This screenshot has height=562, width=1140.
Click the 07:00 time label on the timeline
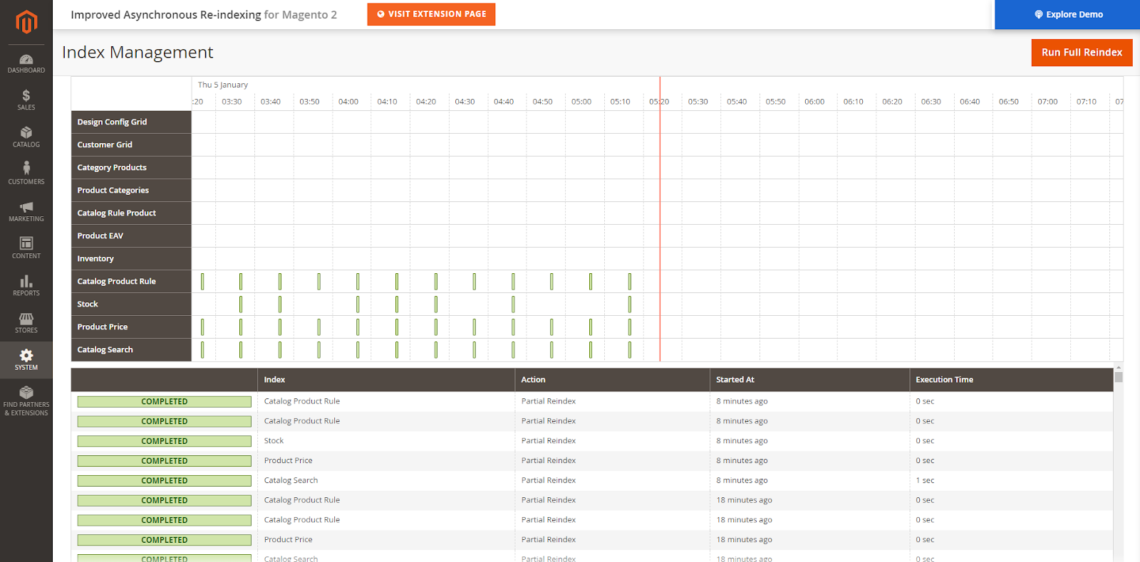point(1047,102)
